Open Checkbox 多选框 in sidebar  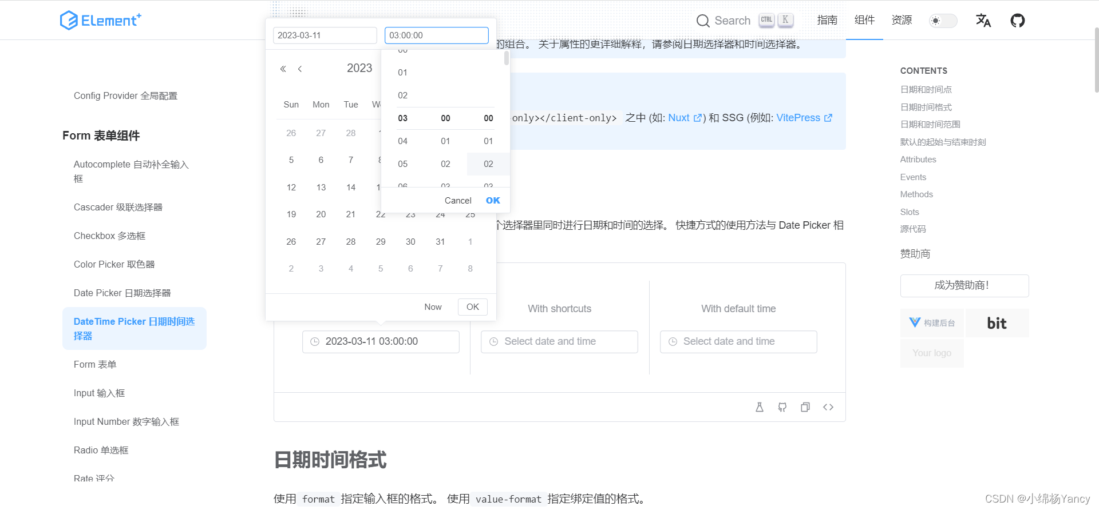coord(109,236)
